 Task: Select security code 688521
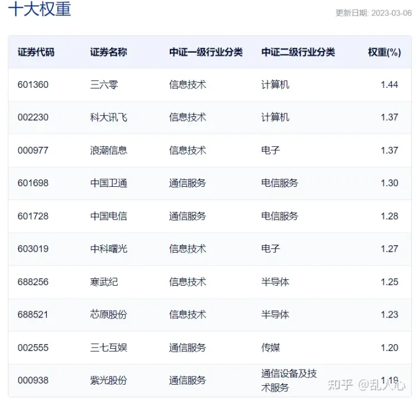pyautogui.click(x=33, y=315)
